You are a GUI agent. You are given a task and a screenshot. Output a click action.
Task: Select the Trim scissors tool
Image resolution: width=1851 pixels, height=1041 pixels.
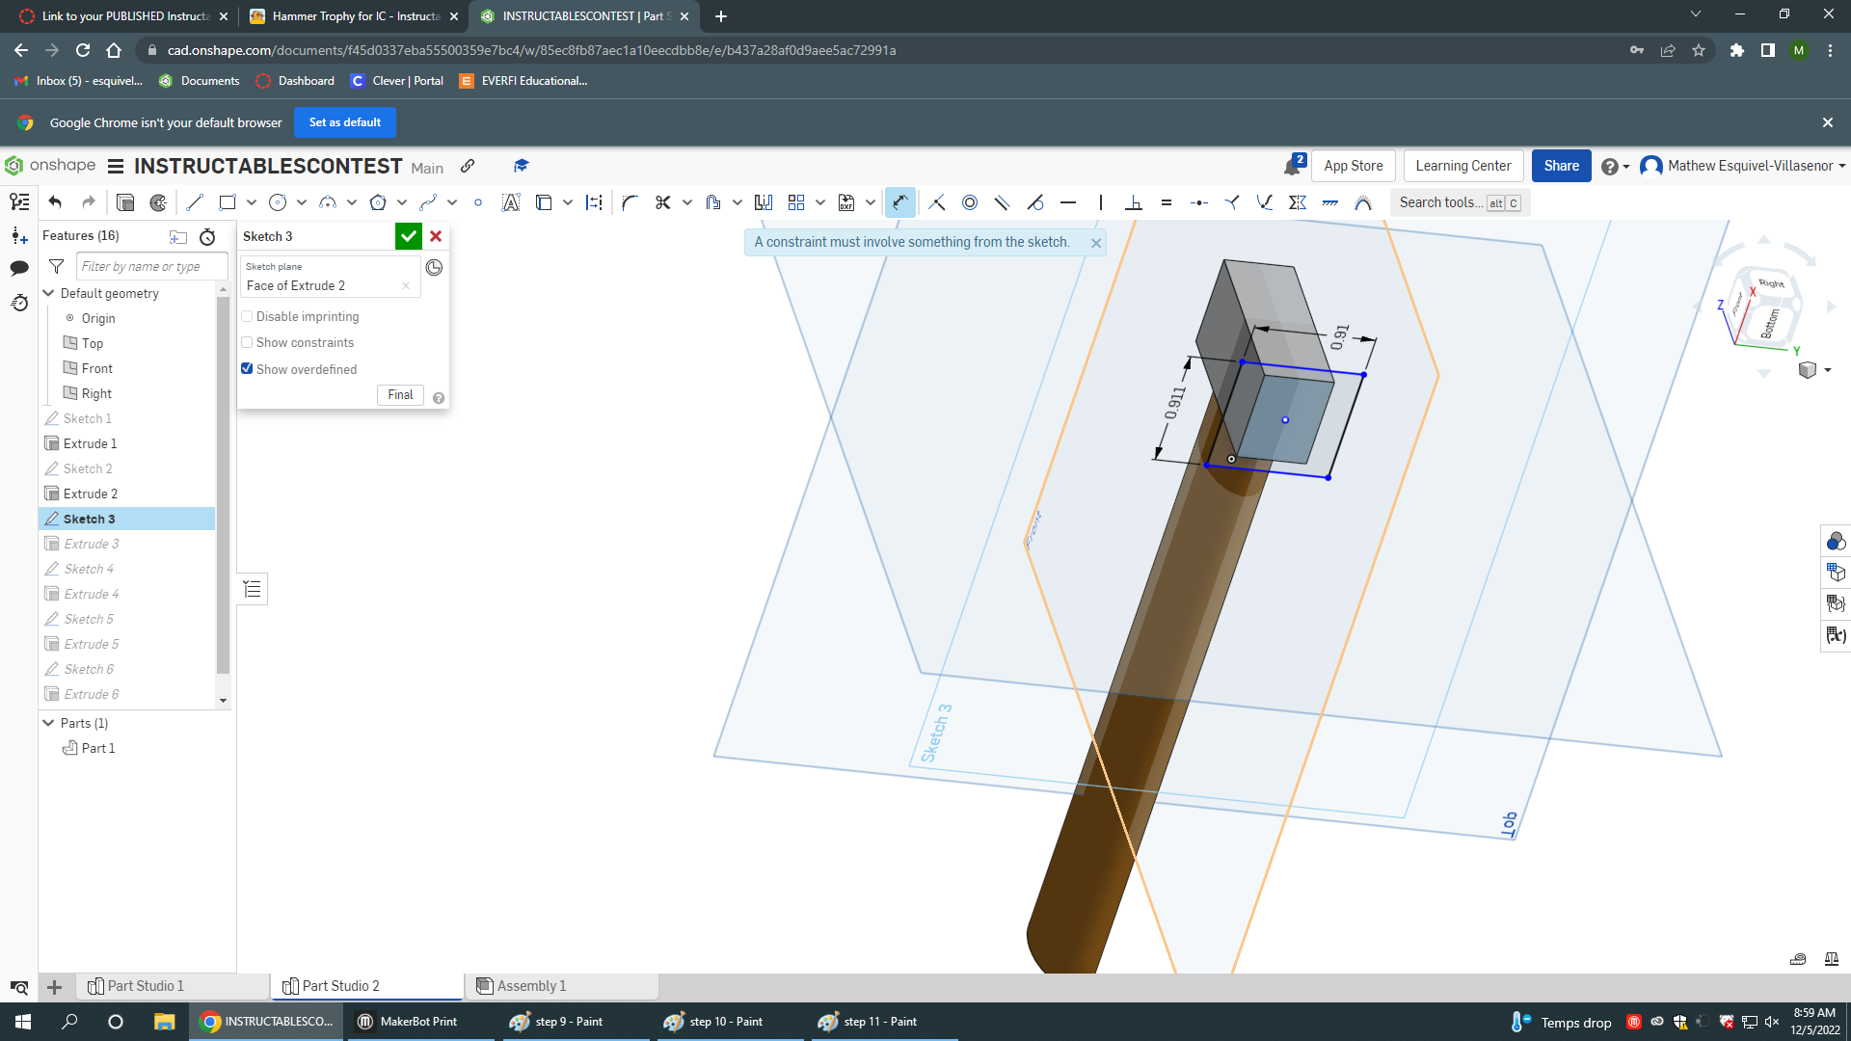pos(662,202)
